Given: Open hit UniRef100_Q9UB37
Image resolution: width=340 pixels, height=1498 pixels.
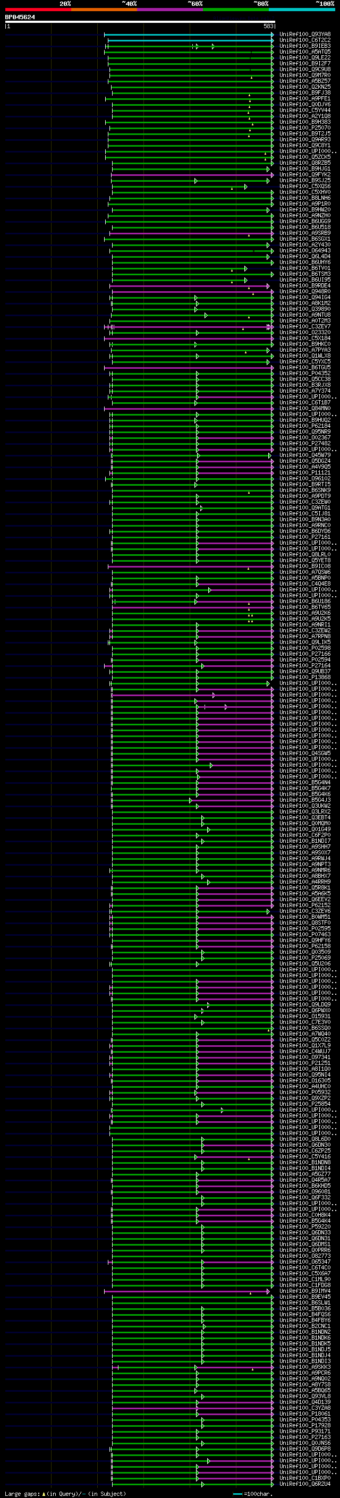Looking at the screenshot, I should (x=305, y=672).
